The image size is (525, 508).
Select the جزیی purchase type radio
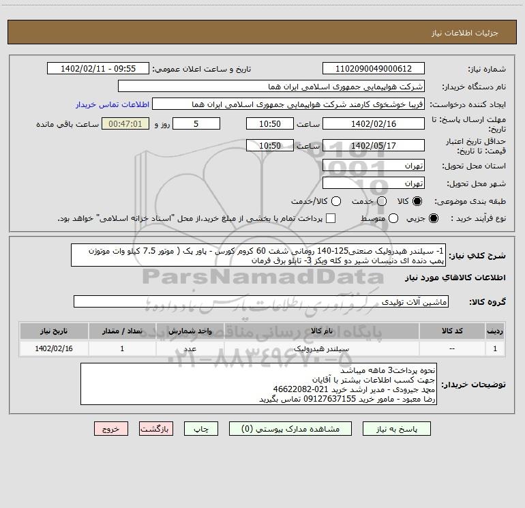434,219
